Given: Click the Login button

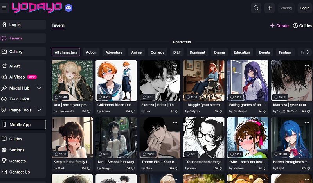Looking at the screenshot, I should (x=304, y=8).
